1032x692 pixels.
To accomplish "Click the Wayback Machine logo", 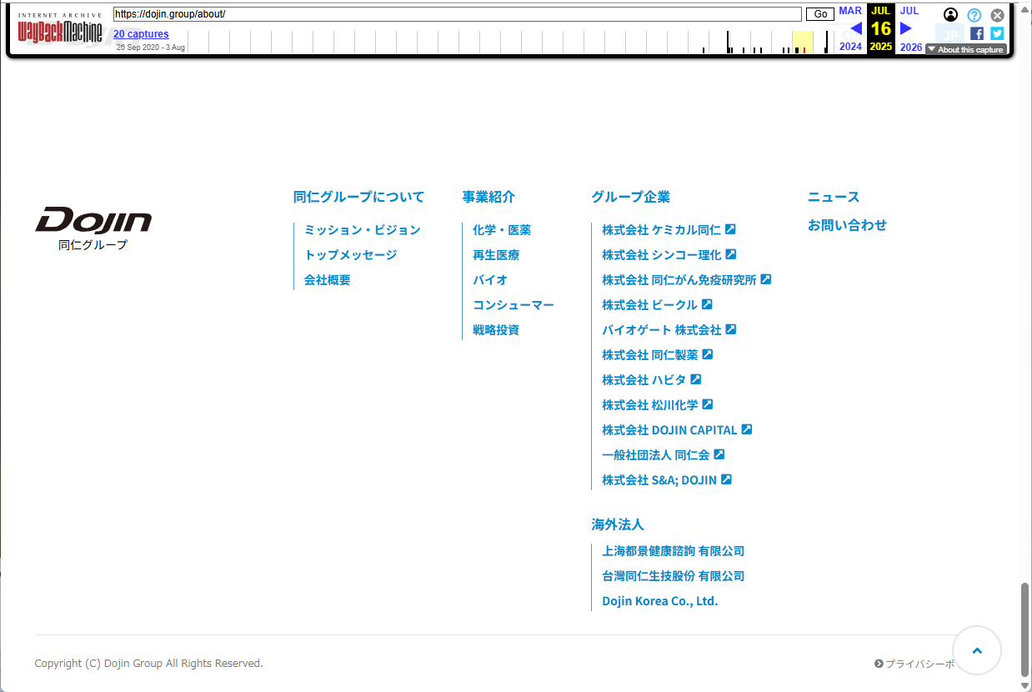I will click(x=60, y=29).
